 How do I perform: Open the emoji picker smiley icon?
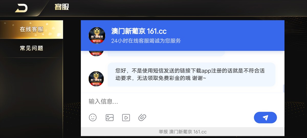pyautogui.click(x=93, y=118)
